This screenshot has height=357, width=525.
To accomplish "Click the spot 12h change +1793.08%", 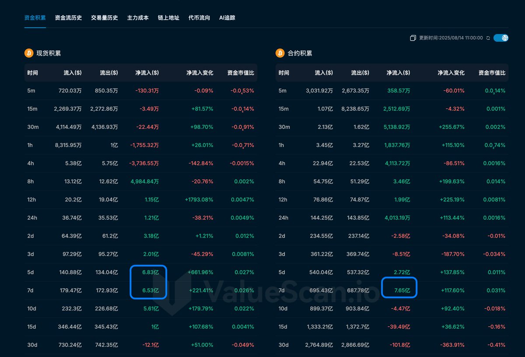I will tap(199, 199).
